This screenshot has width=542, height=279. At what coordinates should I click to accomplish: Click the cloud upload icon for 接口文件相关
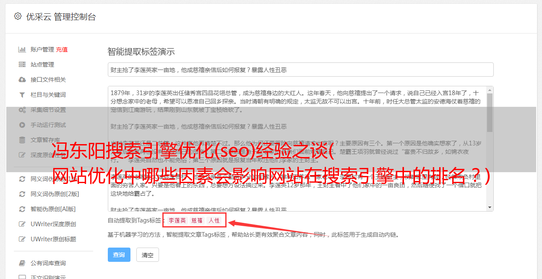[22, 80]
